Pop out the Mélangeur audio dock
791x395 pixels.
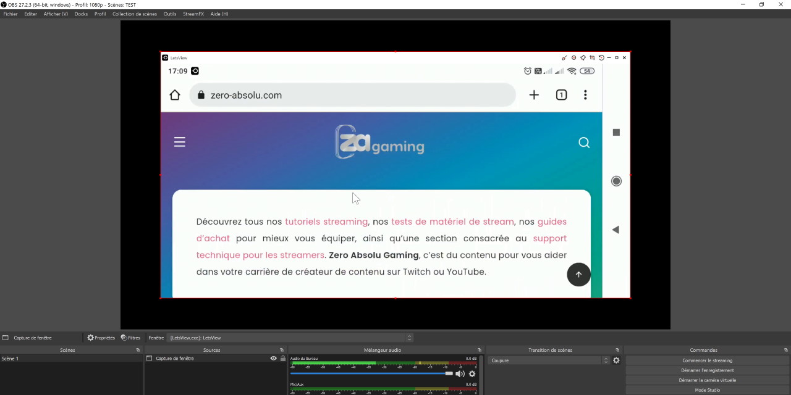[x=479, y=350]
